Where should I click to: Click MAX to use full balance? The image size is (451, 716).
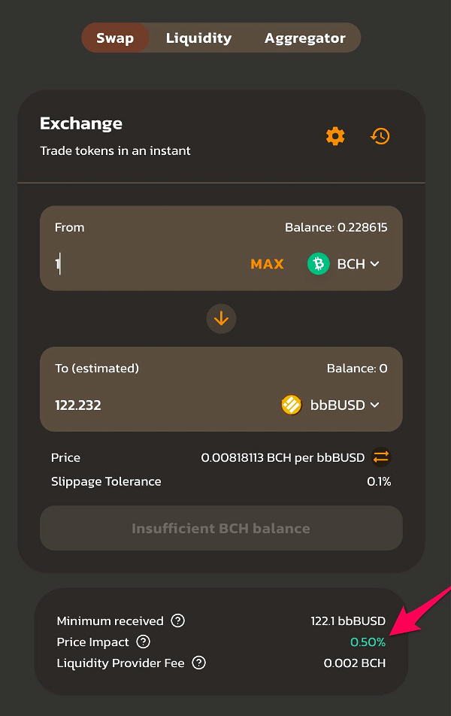point(267,264)
